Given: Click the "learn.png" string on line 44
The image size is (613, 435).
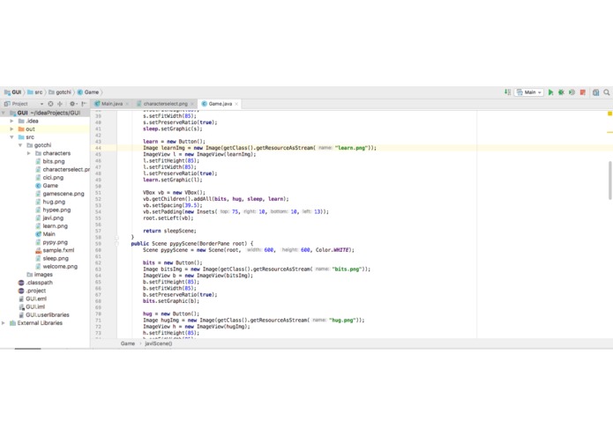Looking at the screenshot, I should click(352, 148).
